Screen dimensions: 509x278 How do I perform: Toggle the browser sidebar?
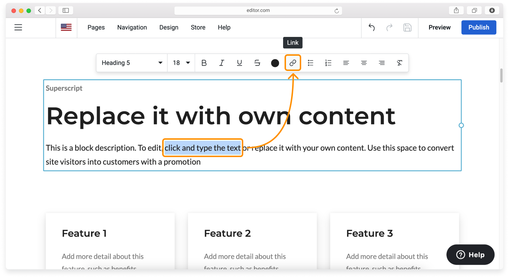pos(66,10)
